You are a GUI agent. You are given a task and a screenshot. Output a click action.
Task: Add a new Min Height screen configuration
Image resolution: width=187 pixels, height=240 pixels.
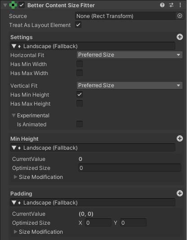point(180,138)
